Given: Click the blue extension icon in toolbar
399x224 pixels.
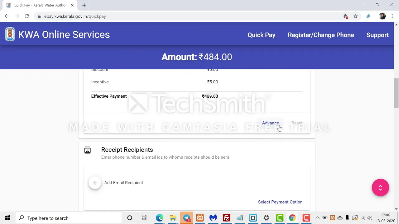Looking at the screenshot, I should (x=368, y=16).
